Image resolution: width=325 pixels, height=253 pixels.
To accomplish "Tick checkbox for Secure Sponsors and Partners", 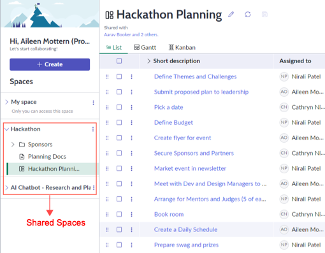I will (119, 153).
